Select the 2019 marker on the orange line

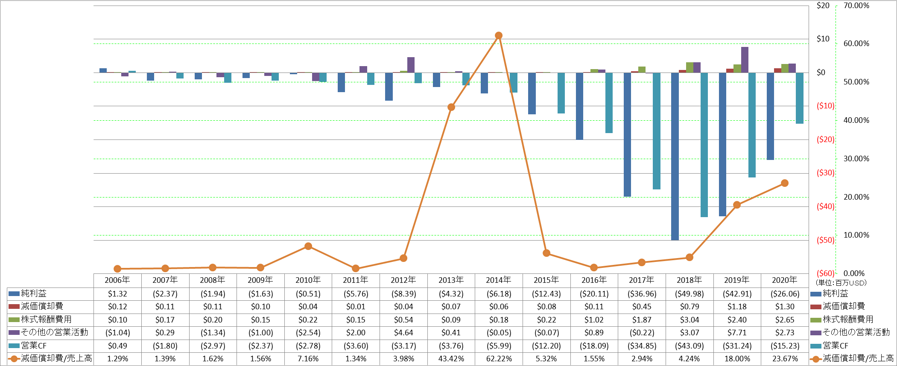point(737,205)
